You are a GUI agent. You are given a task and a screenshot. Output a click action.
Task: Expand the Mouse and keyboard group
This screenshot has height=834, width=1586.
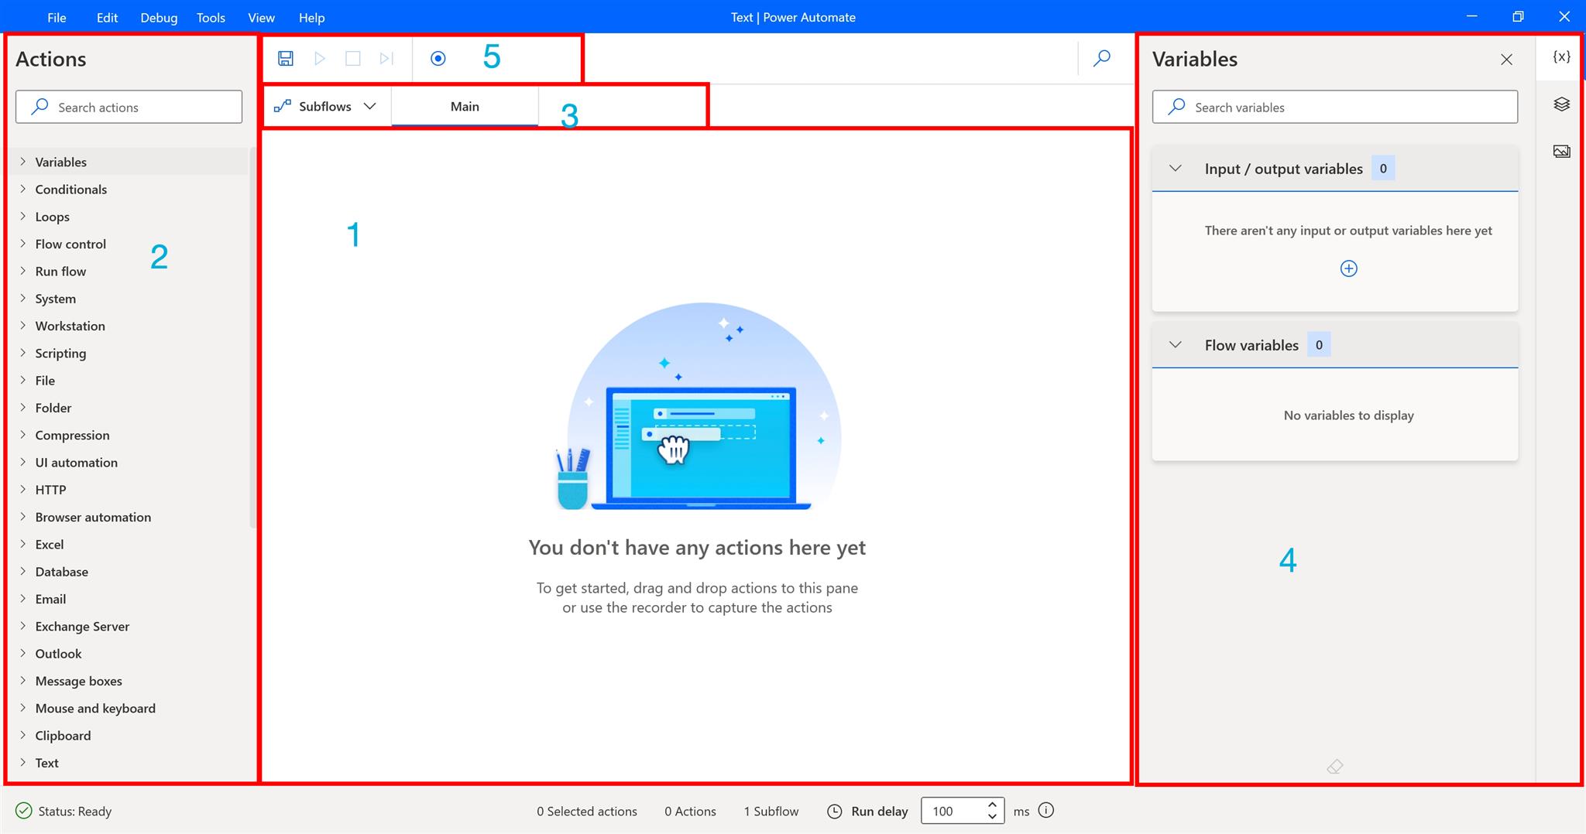[23, 708]
